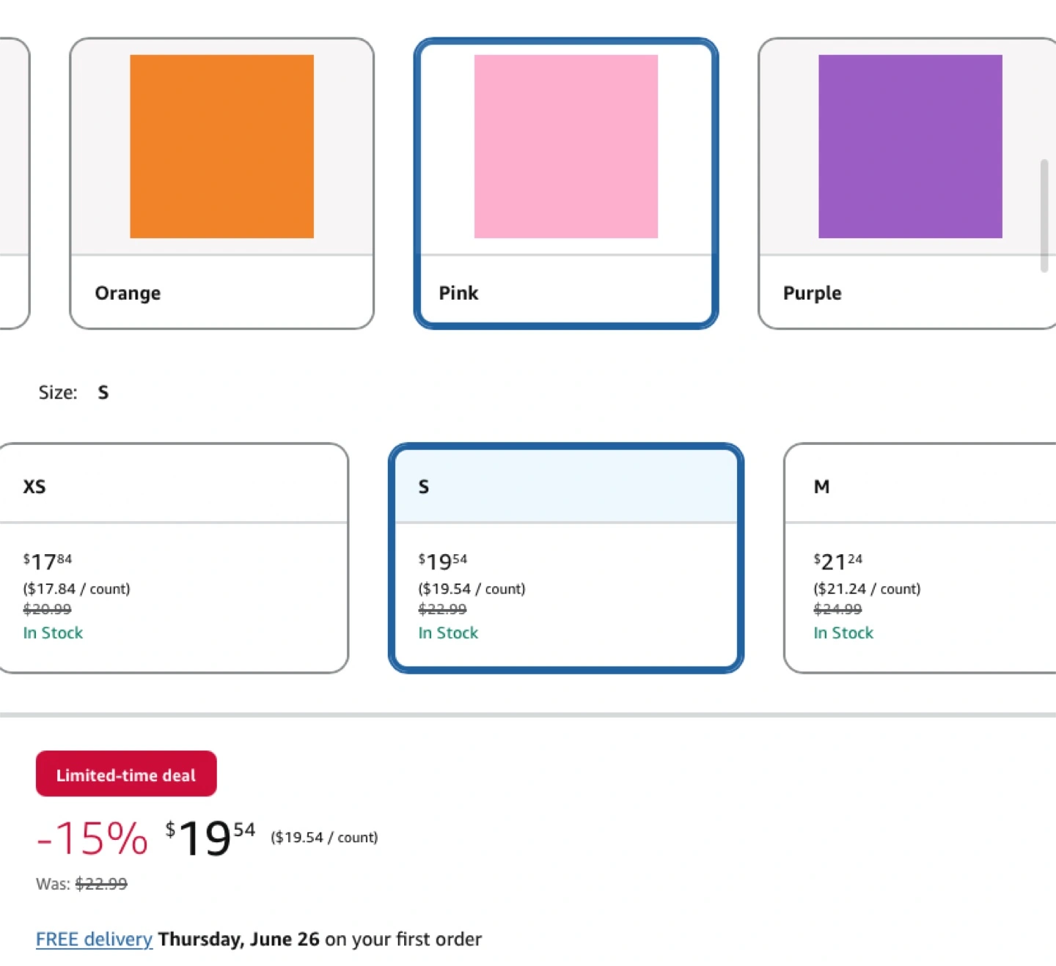Image resolution: width=1056 pixels, height=966 pixels.
Task: Click the In Stock text under M
Action: pos(843,633)
